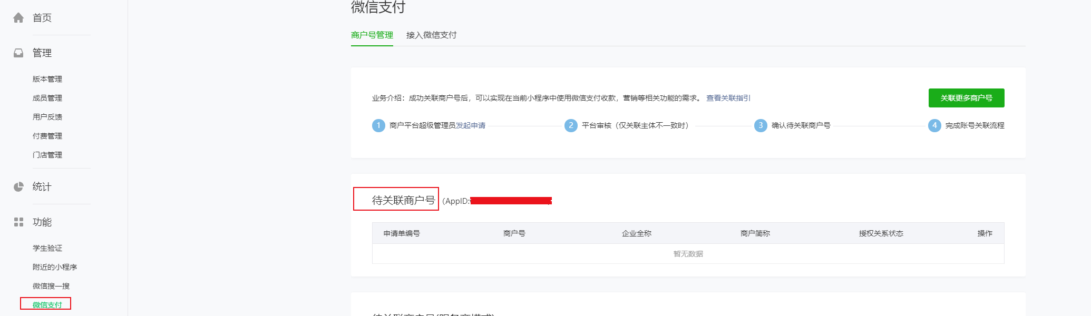
Task: Open 管理 section in sidebar
Action: [x=42, y=53]
